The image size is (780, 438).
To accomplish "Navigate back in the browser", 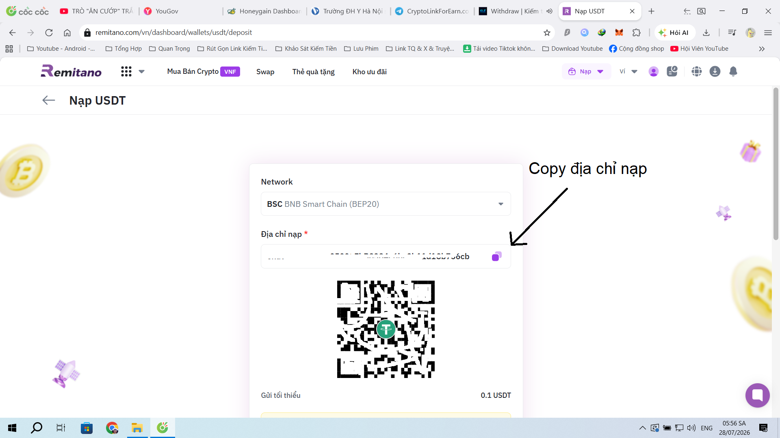I will [x=13, y=32].
